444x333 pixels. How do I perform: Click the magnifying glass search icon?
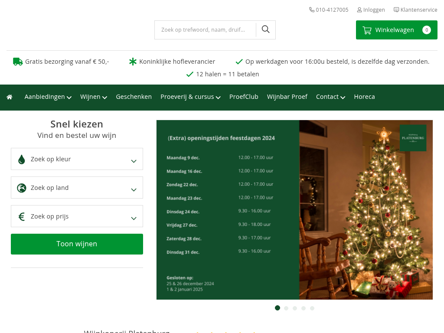pos(266,29)
